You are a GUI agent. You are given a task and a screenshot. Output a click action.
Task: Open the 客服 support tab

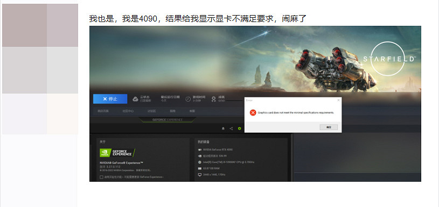point(192,111)
